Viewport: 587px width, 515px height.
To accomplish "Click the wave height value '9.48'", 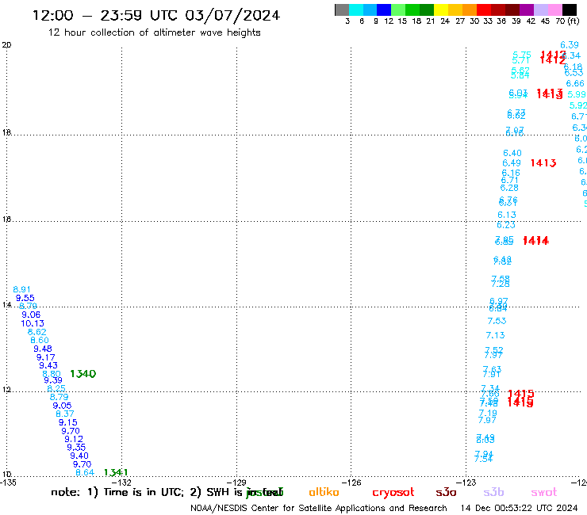I will [43, 349].
